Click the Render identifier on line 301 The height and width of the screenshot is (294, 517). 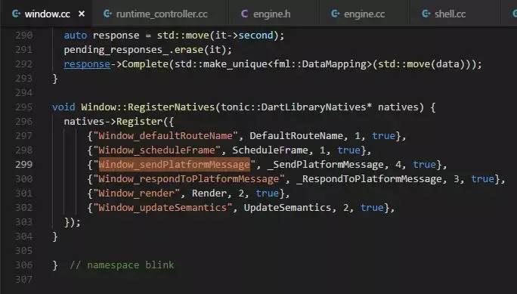click(209, 193)
